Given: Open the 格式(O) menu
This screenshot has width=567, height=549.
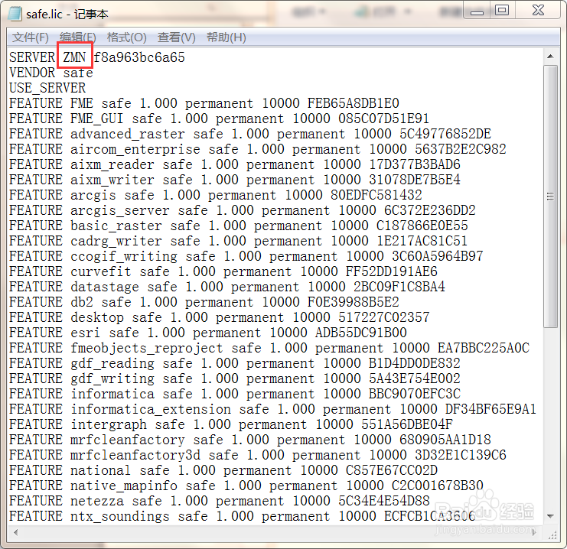Looking at the screenshot, I should [126, 37].
